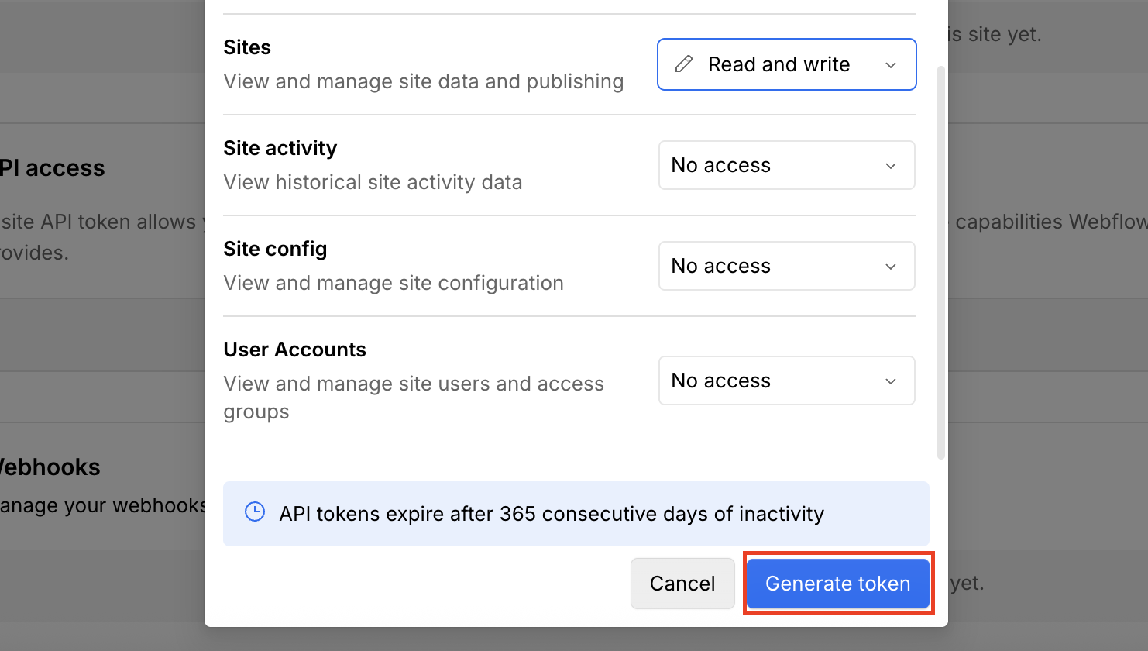Click the token expiry notice text
The height and width of the screenshot is (651, 1148).
pyautogui.click(x=551, y=514)
